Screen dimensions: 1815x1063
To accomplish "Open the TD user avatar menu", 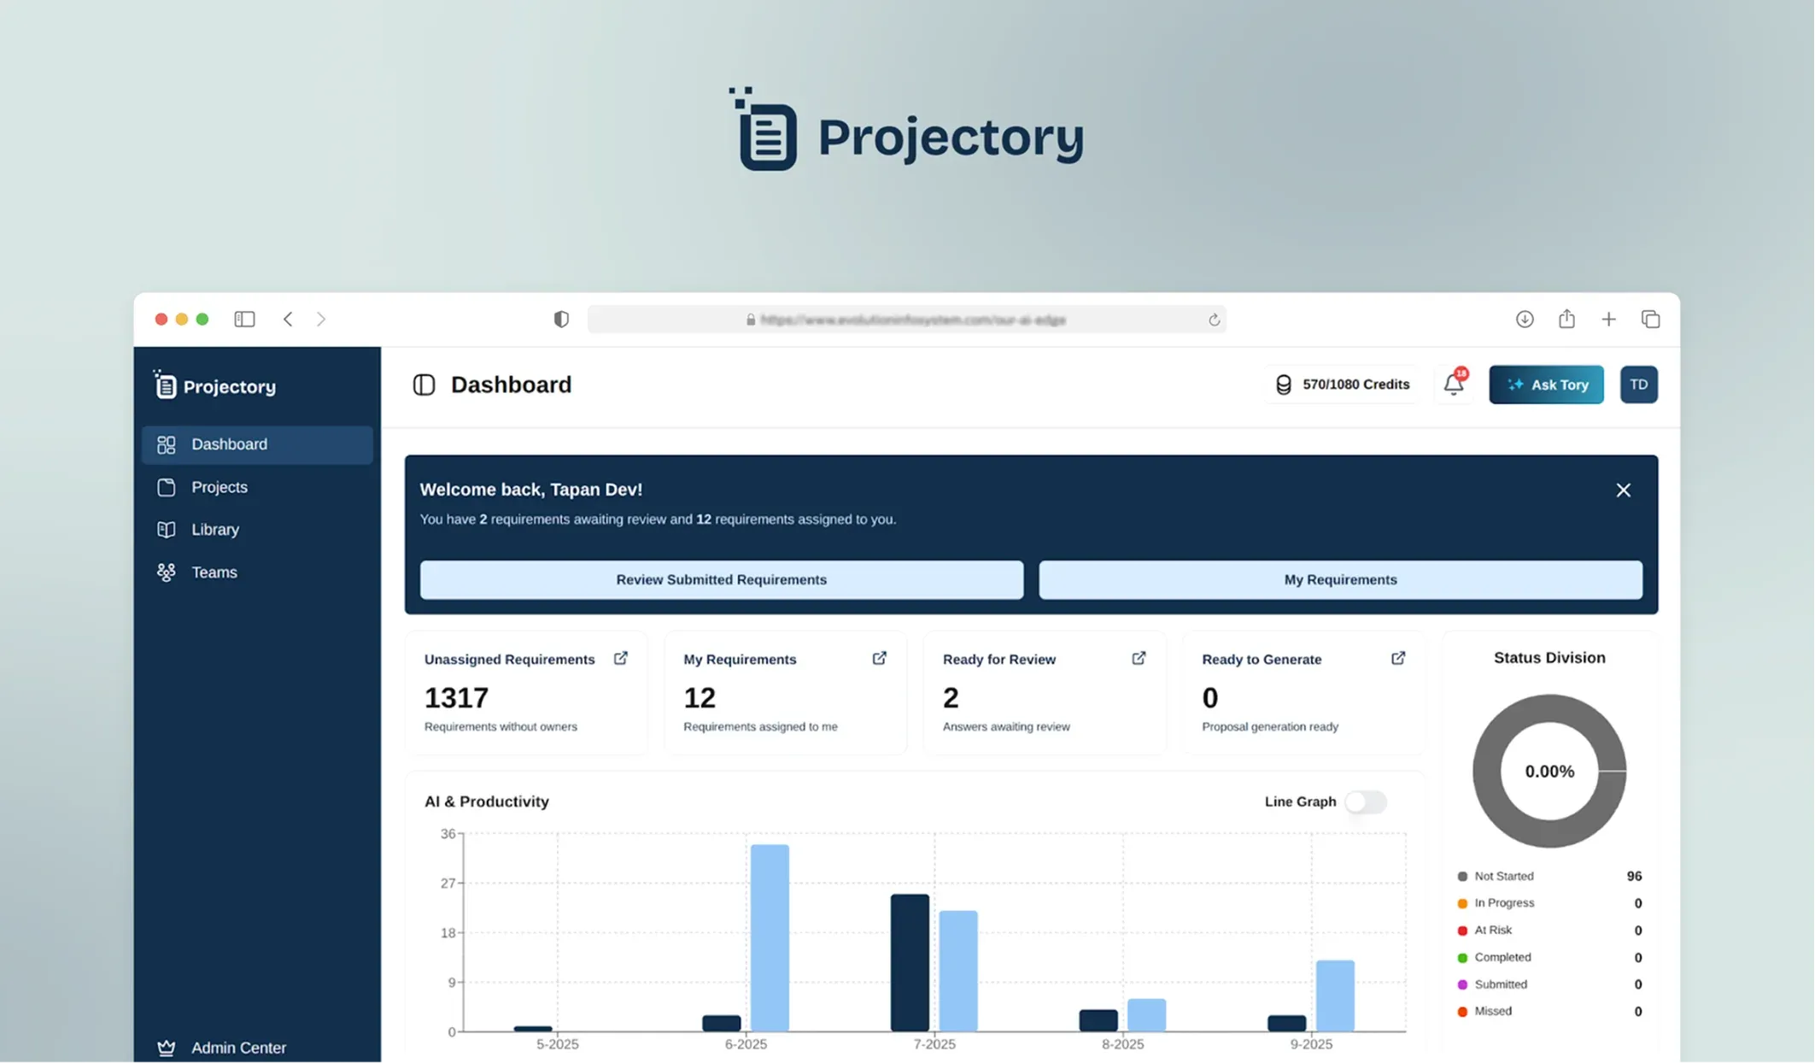I will [x=1638, y=385].
